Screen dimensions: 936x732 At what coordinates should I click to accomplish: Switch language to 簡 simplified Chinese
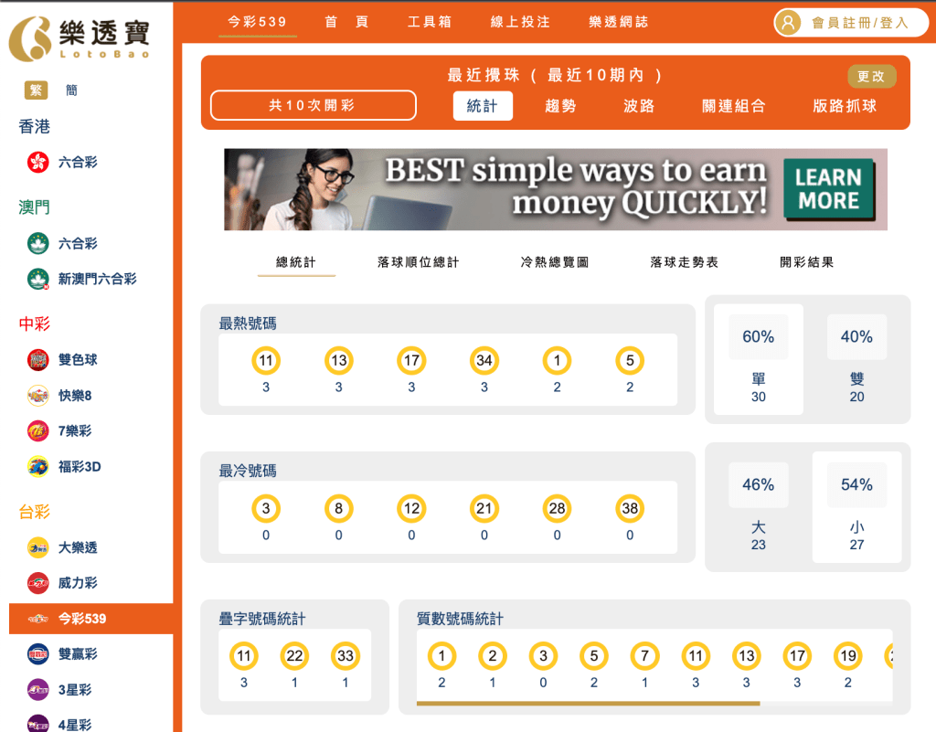tap(71, 90)
